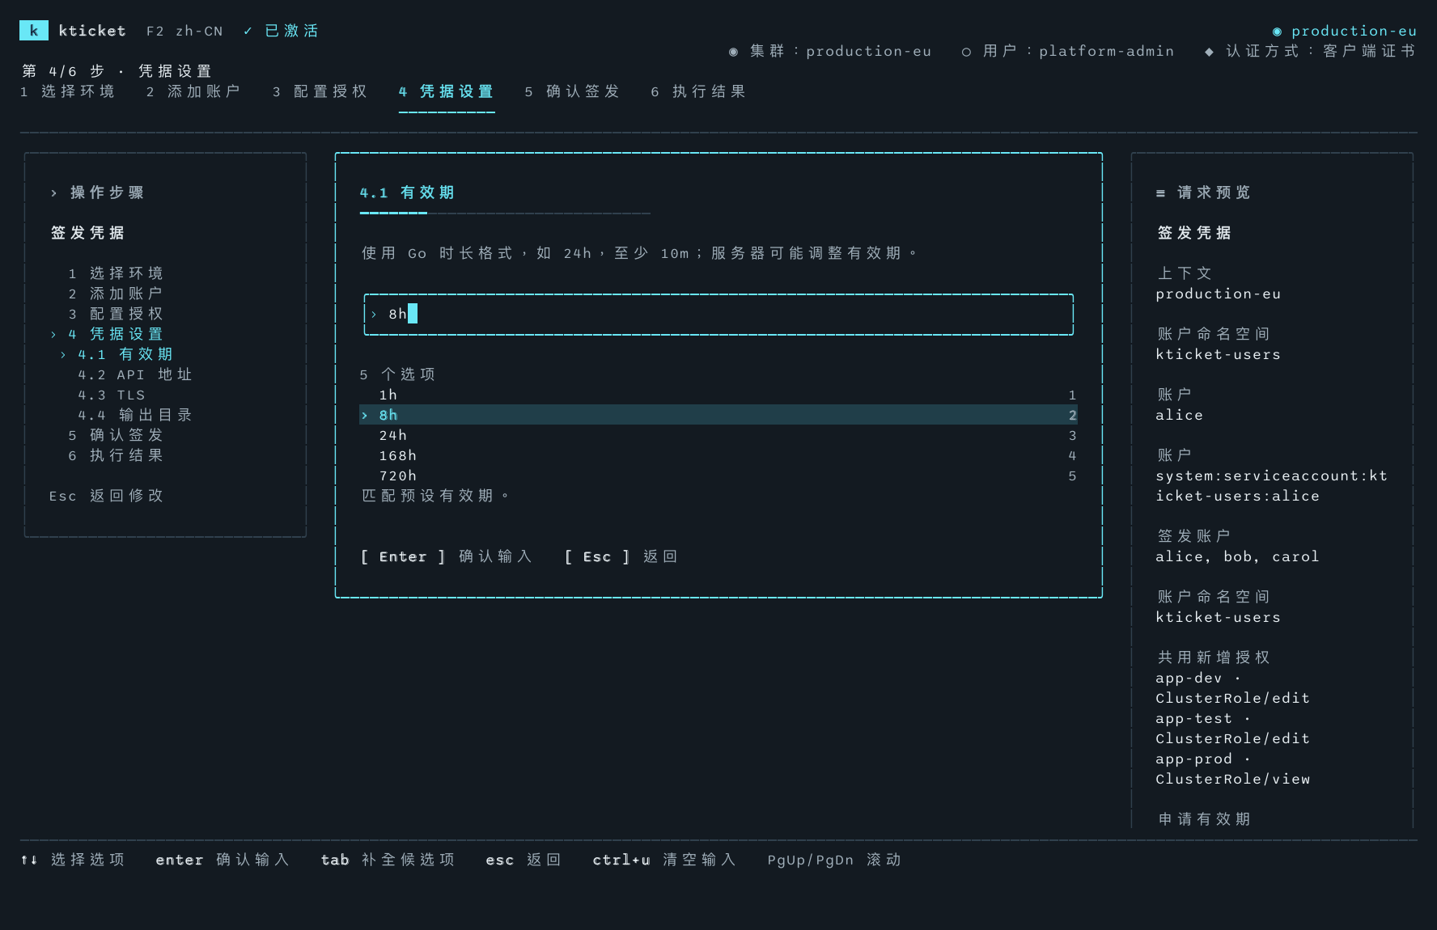Click the [ Enter ] 确认输入 button

click(x=447, y=556)
